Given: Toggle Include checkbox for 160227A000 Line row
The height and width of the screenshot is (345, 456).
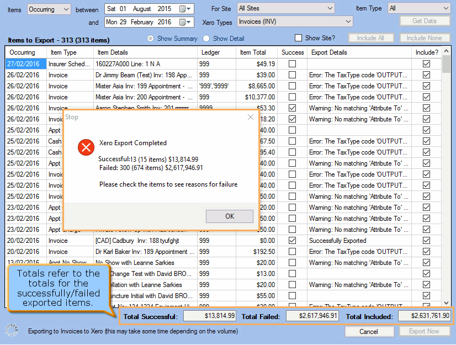Looking at the screenshot, I should (x=426, y=63).
